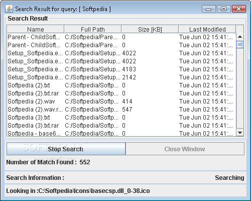Screen dimensions: 251x201
Task: Click the Close Window button
Action: click(x=185, y=149)
